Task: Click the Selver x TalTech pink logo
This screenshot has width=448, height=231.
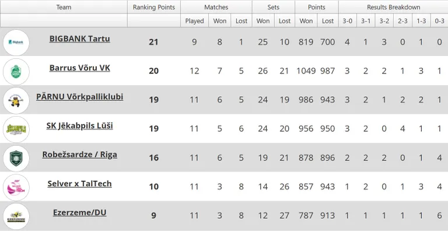Action: (x=16, y=187)
